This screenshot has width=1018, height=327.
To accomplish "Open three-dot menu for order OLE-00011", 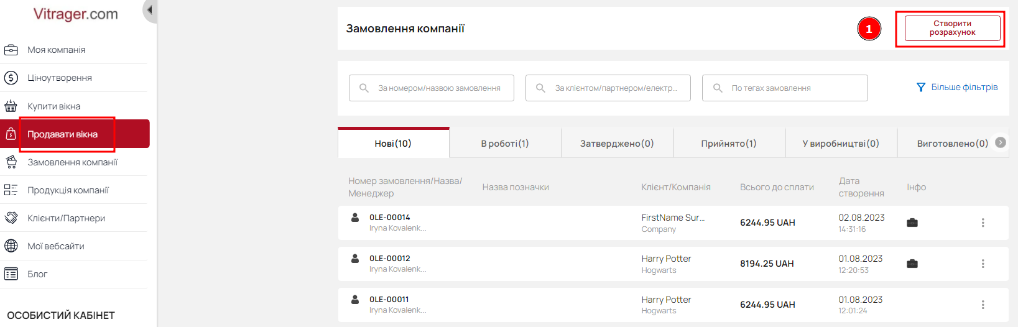I will (x=983, y=305).
